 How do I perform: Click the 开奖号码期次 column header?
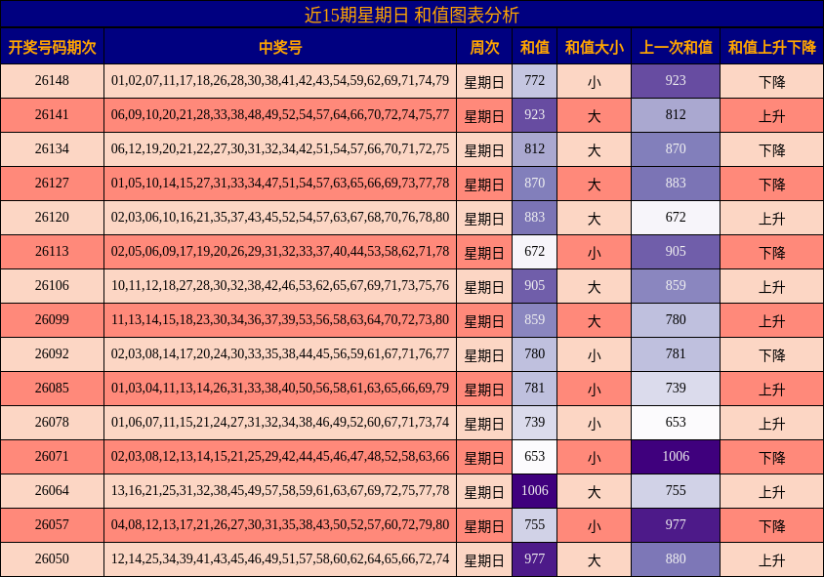[52, 47]
